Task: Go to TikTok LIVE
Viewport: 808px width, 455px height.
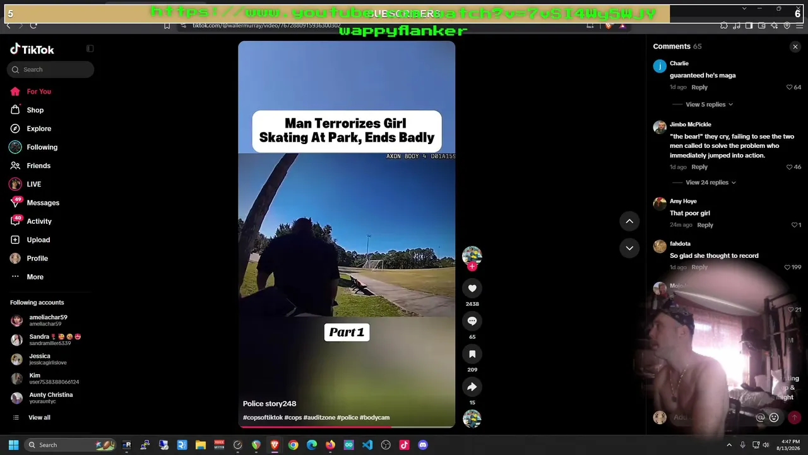Action: click(x=33, y=184)
